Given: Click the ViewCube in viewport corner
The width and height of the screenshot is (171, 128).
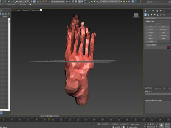Looking at the screenshot, I should point(136,15).
